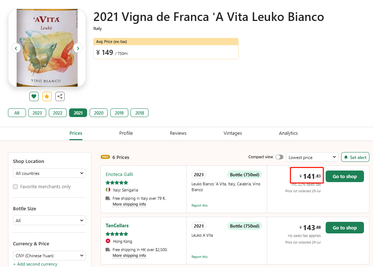This screenshot has height=267, width=373.
Task: Show previous wine label image
Action: click(x=16, y=48)
